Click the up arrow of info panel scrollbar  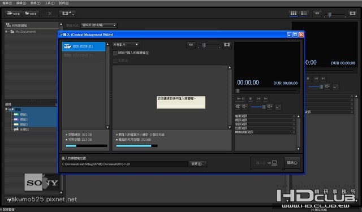click(x=298, y=116)
